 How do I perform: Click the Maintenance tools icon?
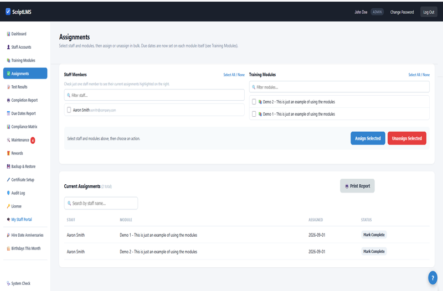[x=8, y=140]
